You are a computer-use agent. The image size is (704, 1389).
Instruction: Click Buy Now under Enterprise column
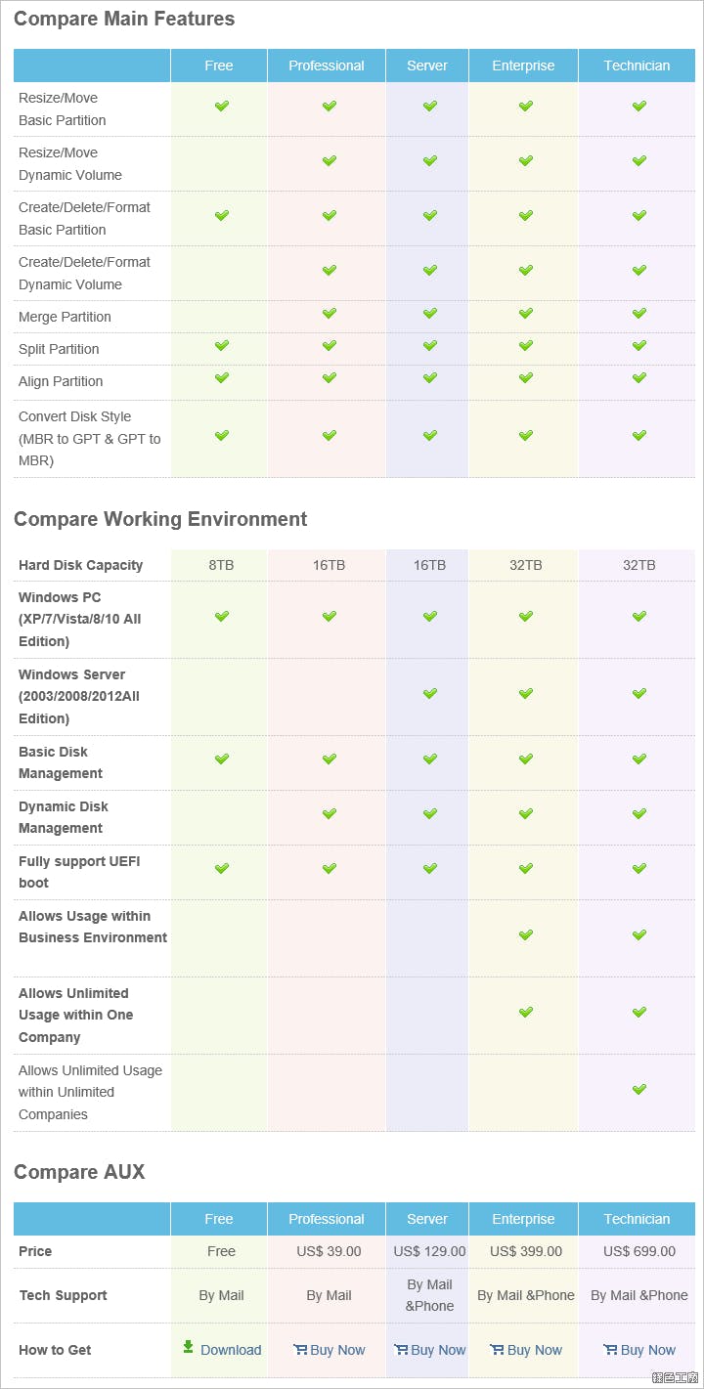[x=534, y=1350]
